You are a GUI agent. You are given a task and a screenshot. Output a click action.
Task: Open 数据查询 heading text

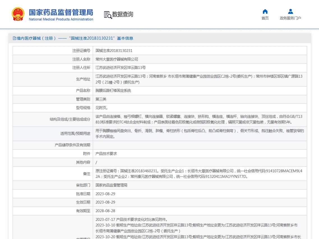[x=123, y=15]
